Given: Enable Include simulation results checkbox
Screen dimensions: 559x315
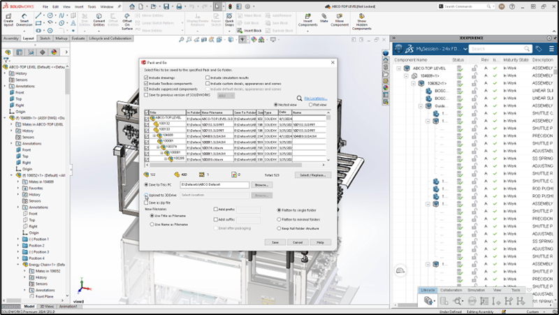Looking at the screenshot, I should click(208, 78).
